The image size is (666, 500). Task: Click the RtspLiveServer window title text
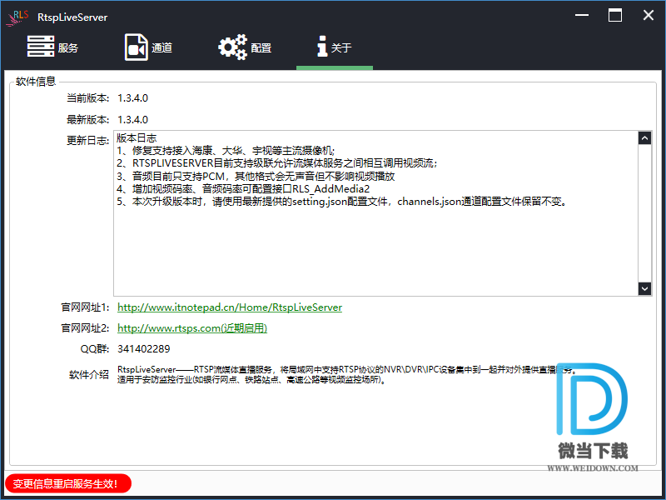(x=72, y=17)
